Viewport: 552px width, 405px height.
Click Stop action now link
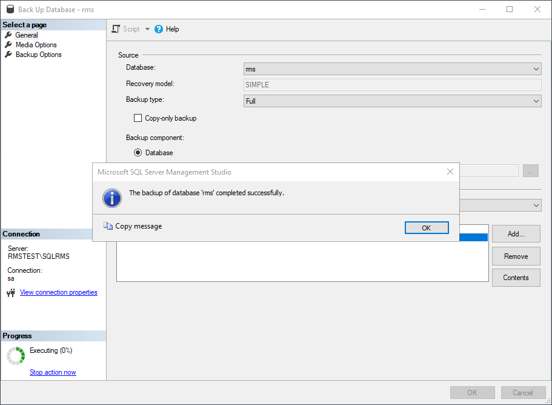53,372
